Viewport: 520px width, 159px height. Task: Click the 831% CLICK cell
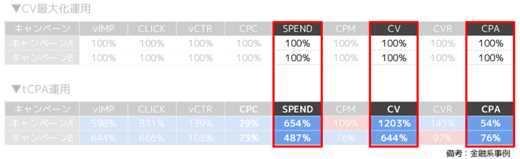coord(152,123)
